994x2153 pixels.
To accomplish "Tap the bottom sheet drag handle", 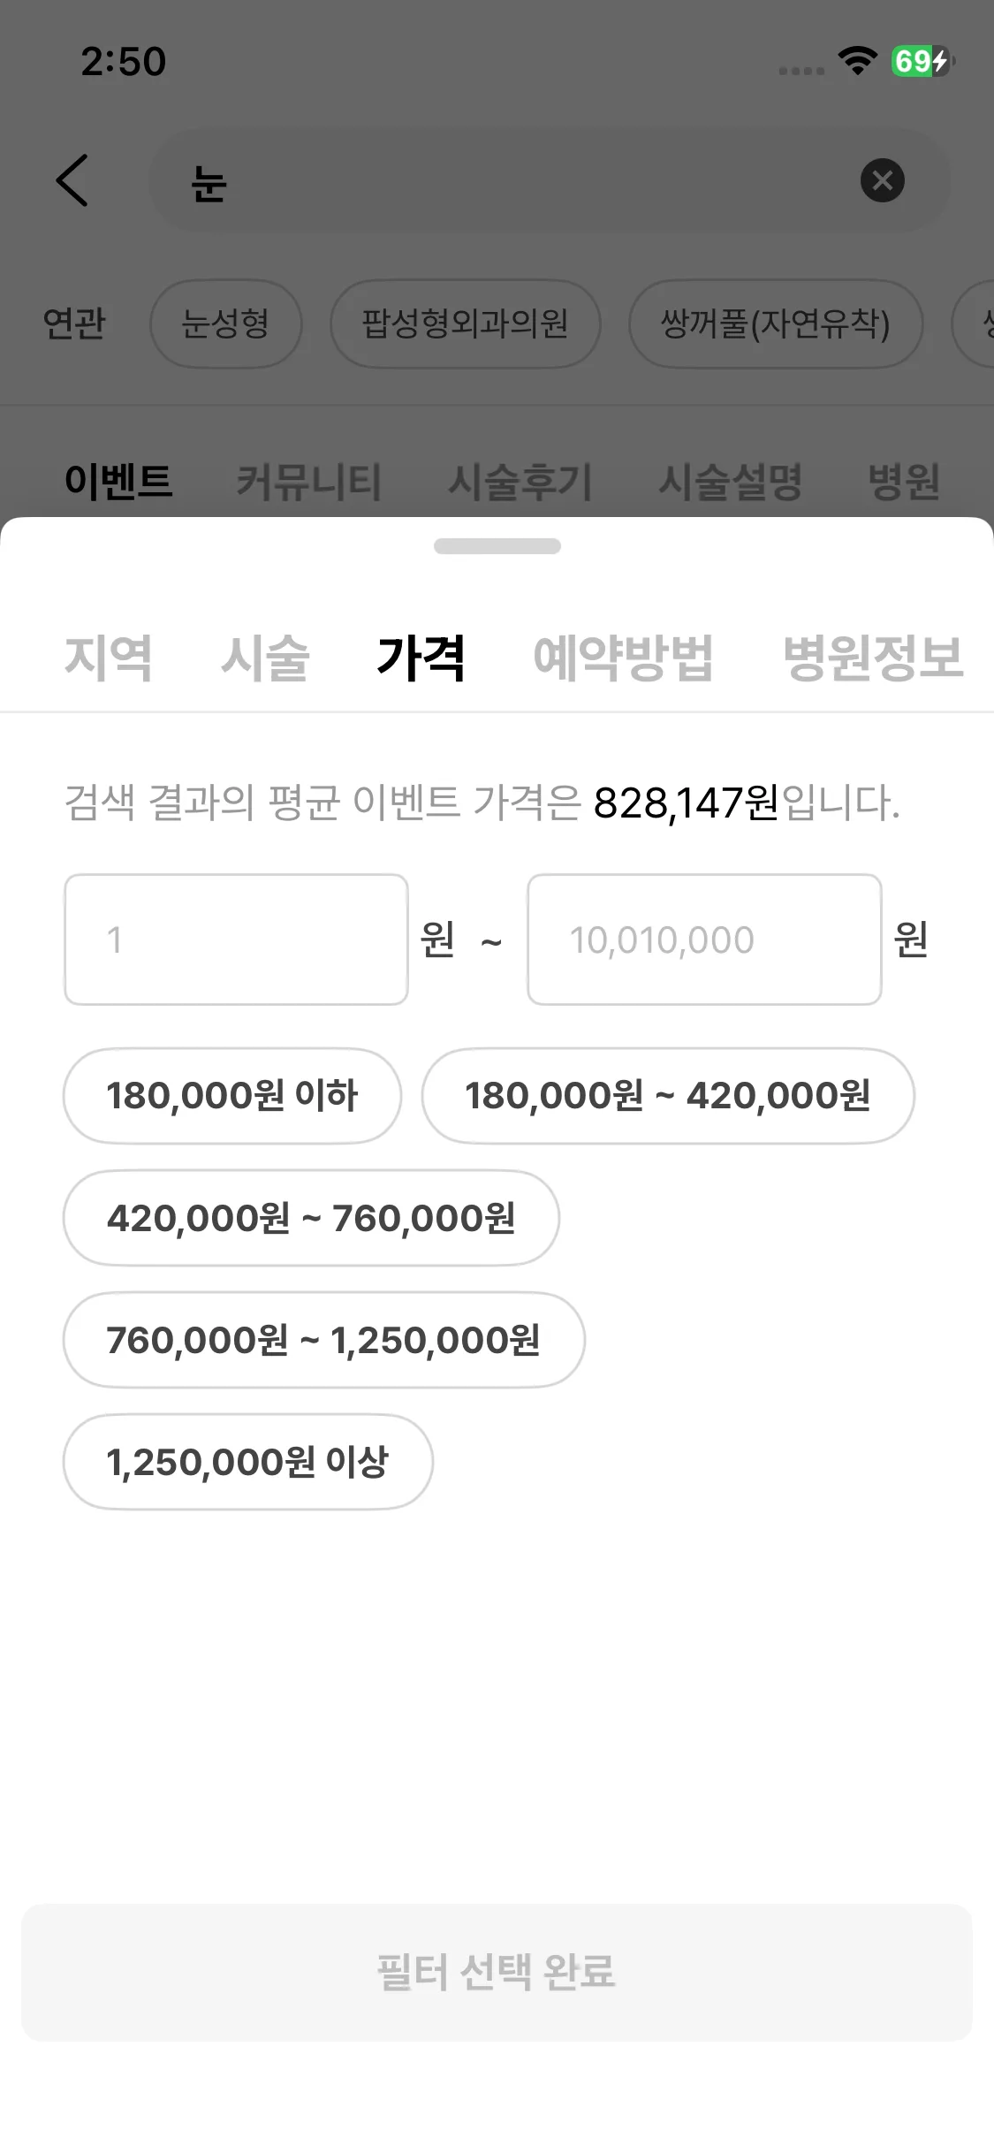I will coord(497,546).
